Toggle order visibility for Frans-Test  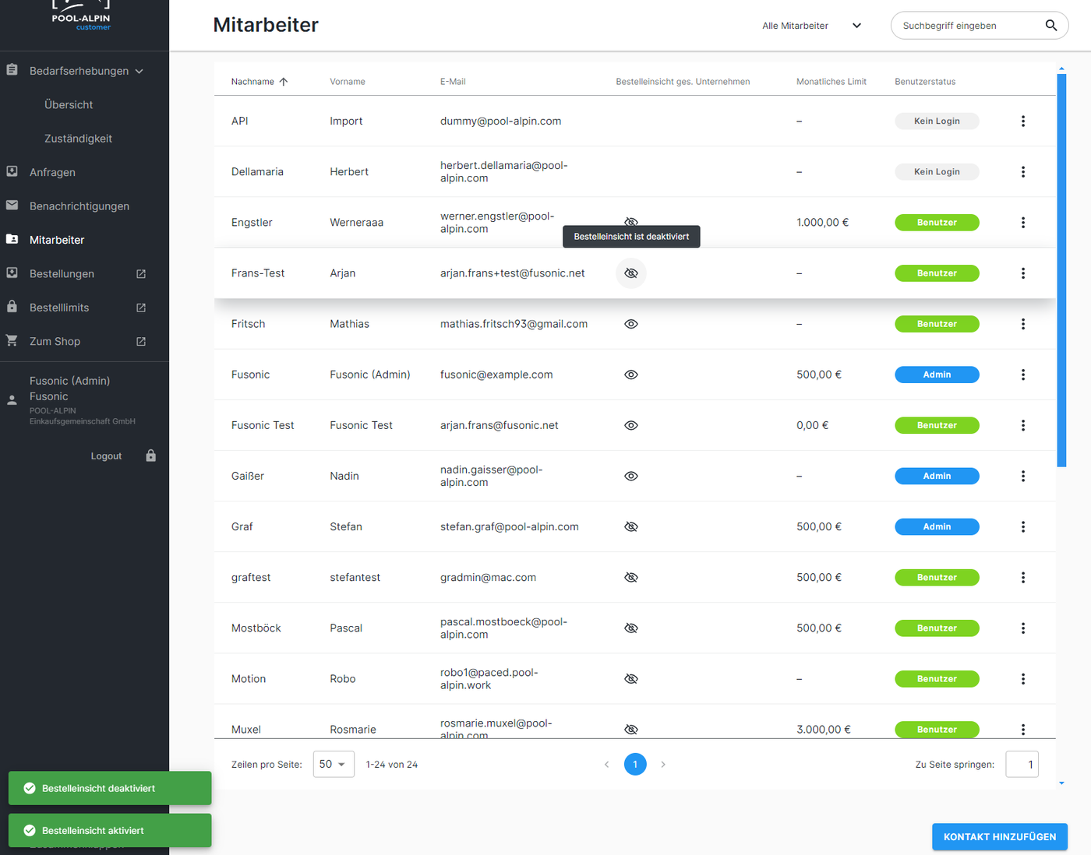[631, 273]
